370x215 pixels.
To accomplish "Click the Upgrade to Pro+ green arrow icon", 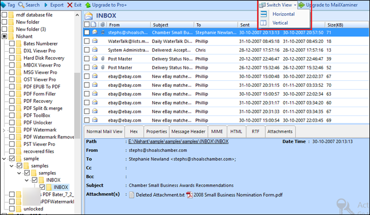I will tap(88, 5).
